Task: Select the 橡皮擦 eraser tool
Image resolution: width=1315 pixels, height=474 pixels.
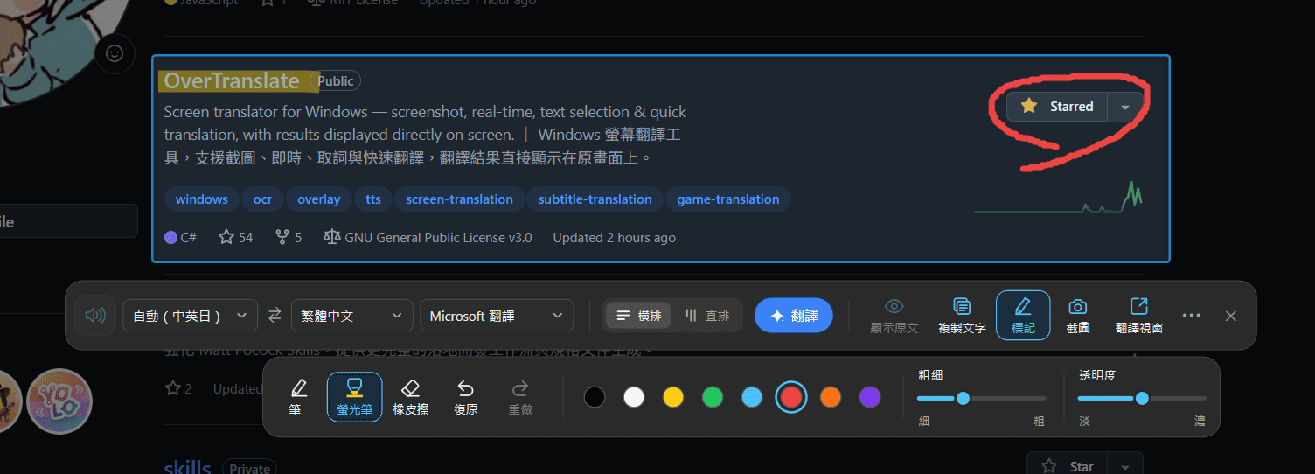Action: point(411,396)
